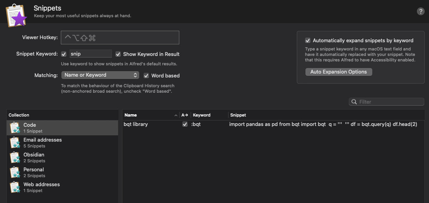Image resolution: width=429 pixels, height=203 pixels.
Task: Open Auto Expansion Options
Action: coord(338,72)
